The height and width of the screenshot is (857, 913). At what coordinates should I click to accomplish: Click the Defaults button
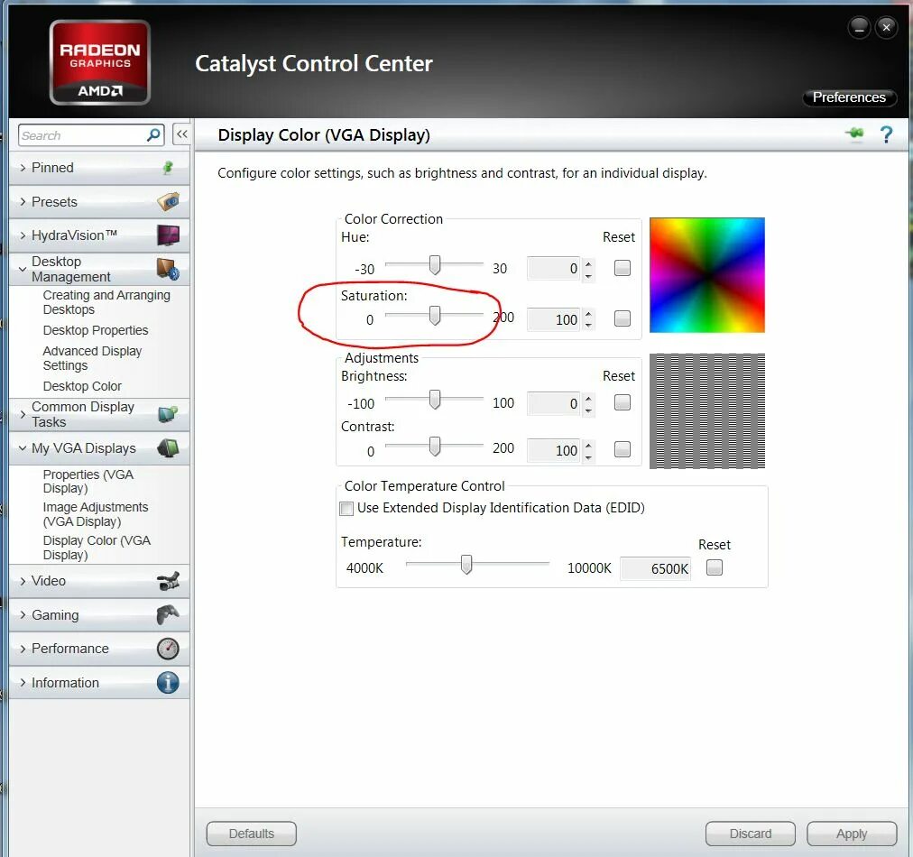(251, 834)
